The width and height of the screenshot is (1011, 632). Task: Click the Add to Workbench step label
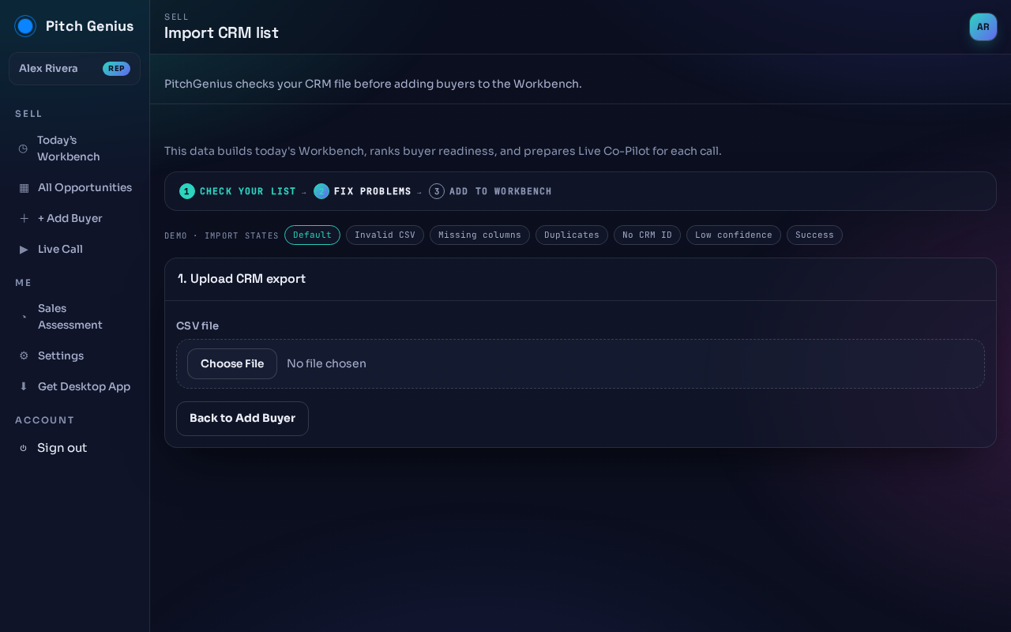click(501, 191)
